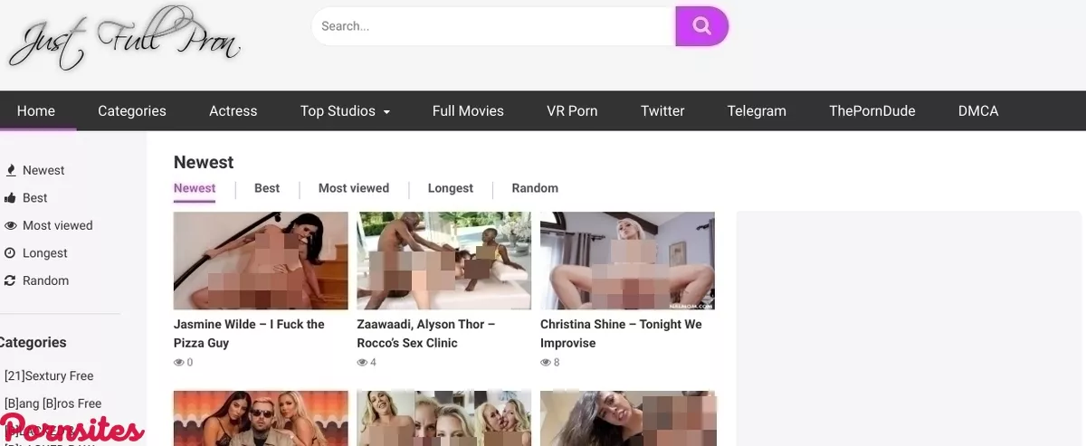
Task: Click the thumbs-up icon beside Best in sidebar
Action: 11,198
